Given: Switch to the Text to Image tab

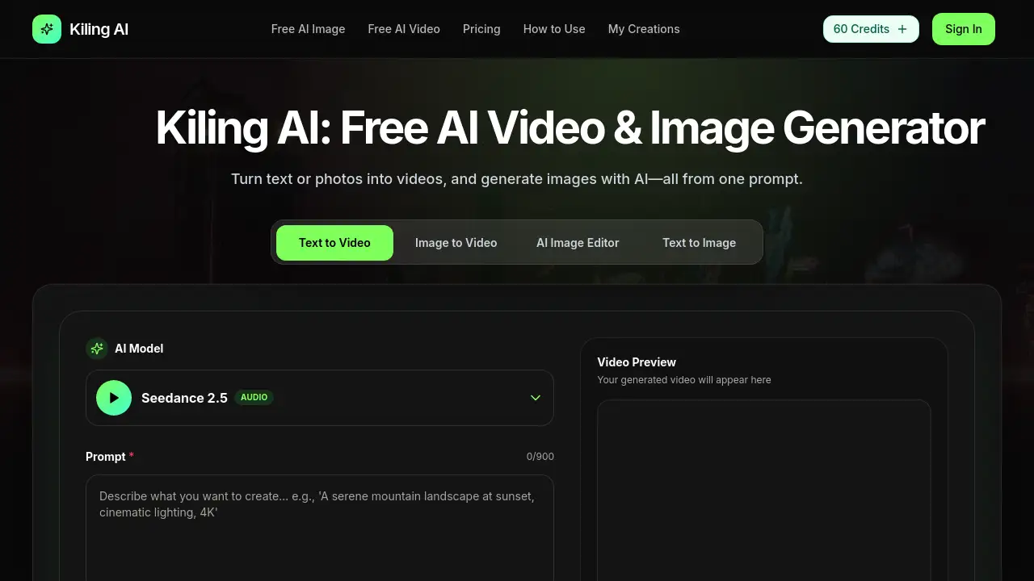Looking at the screenshot, I should [700, 243].
